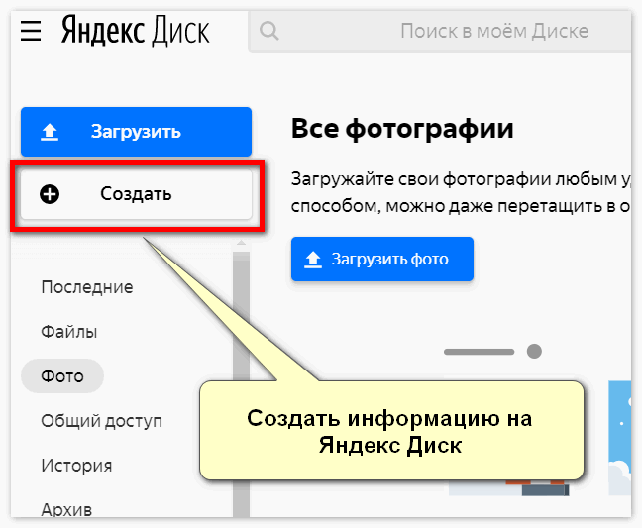The height and width of the screenshot is (528, 642).
Task: Open the hamburger menu icon
Action: pos(31,31)
